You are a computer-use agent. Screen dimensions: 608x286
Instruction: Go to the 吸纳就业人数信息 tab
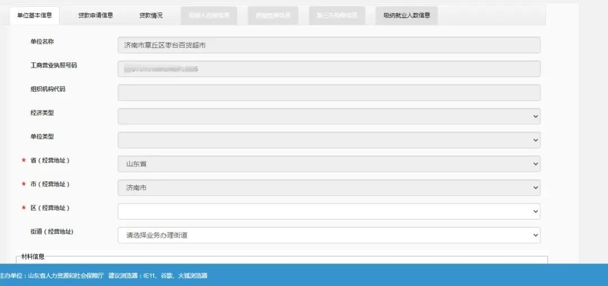pos(406,15)
